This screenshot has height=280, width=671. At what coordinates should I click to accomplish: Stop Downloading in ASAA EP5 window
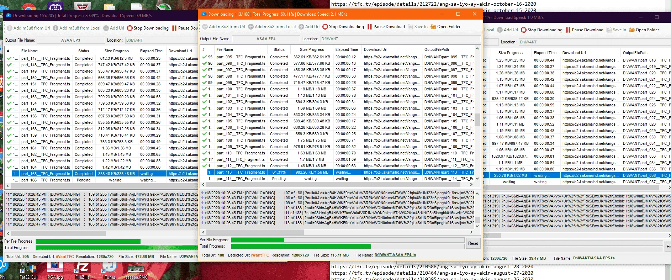(541, 30)
